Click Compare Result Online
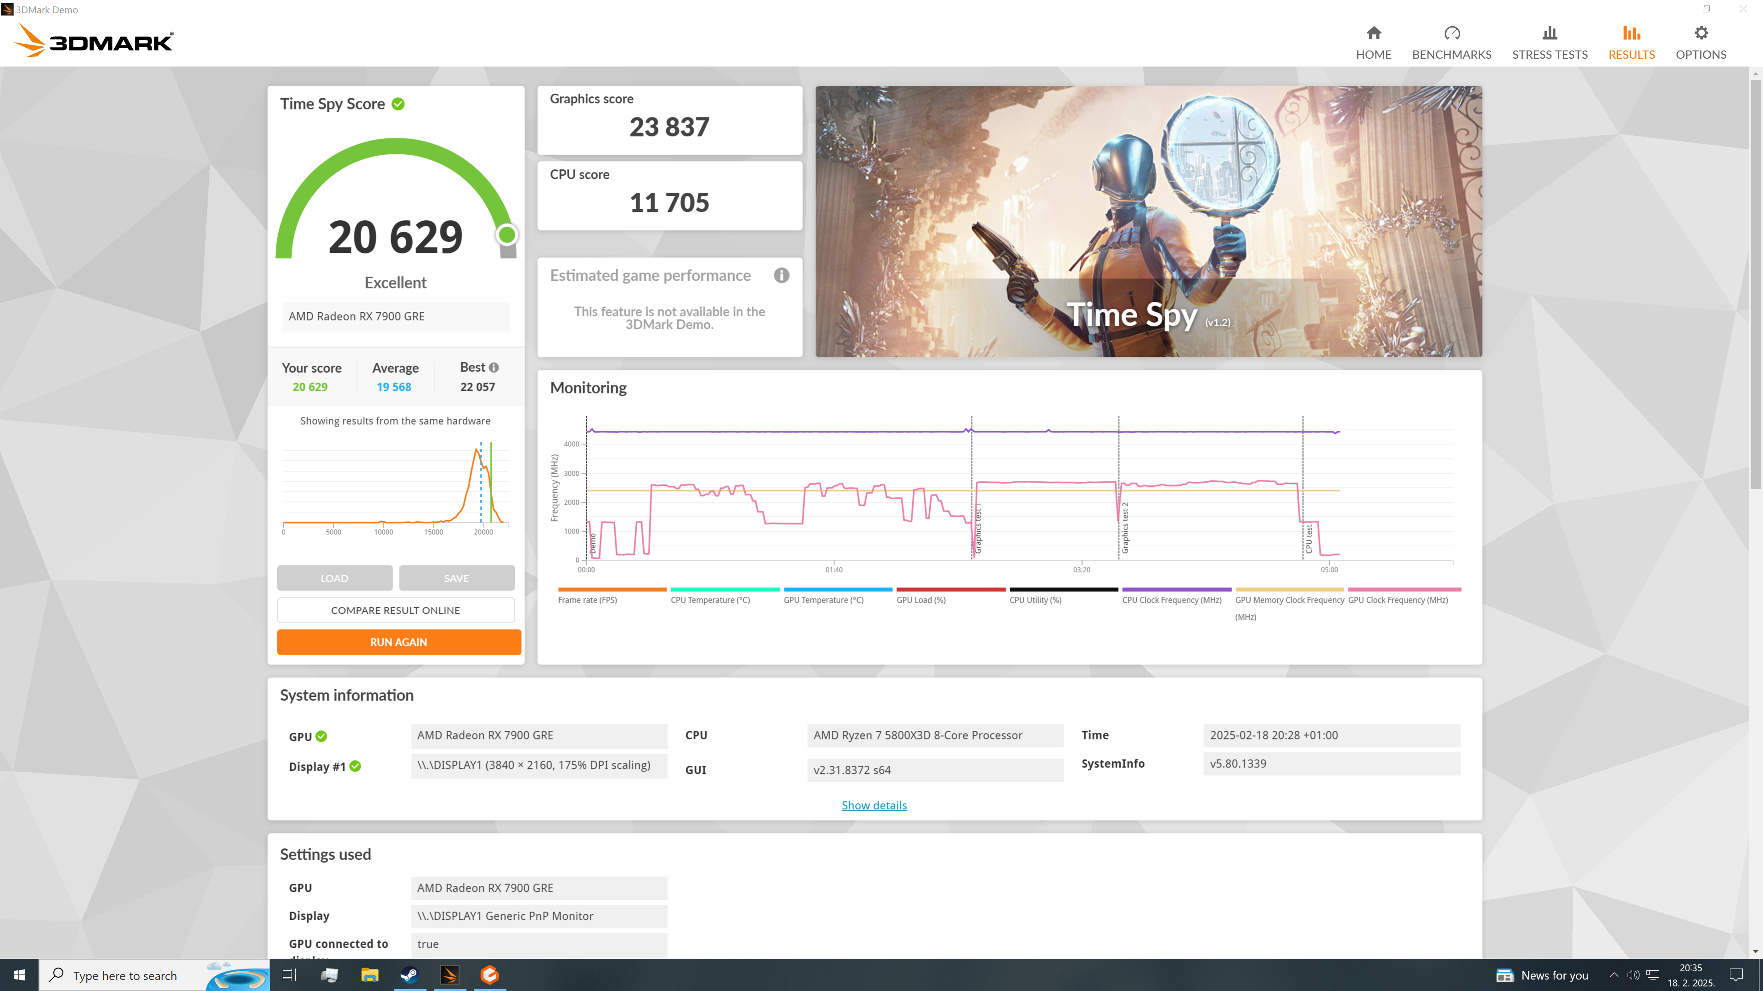 click(x=396, y=610)
